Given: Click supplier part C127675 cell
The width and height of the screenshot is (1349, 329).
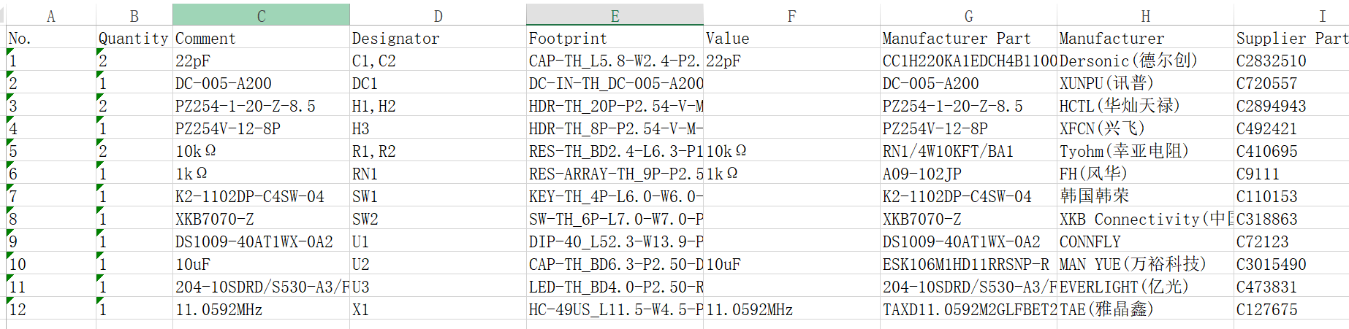Looking at the screenshot, I should click(1291, 310).
